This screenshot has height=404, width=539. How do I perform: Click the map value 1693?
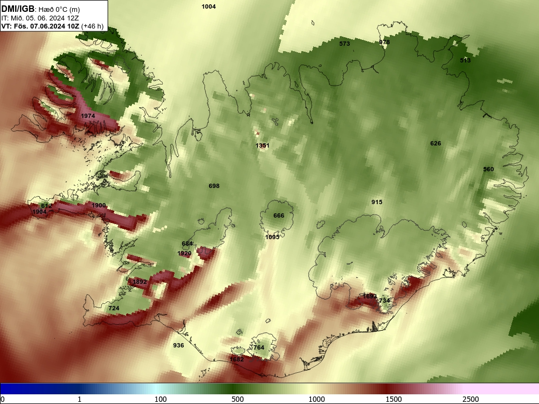point(370,296)
